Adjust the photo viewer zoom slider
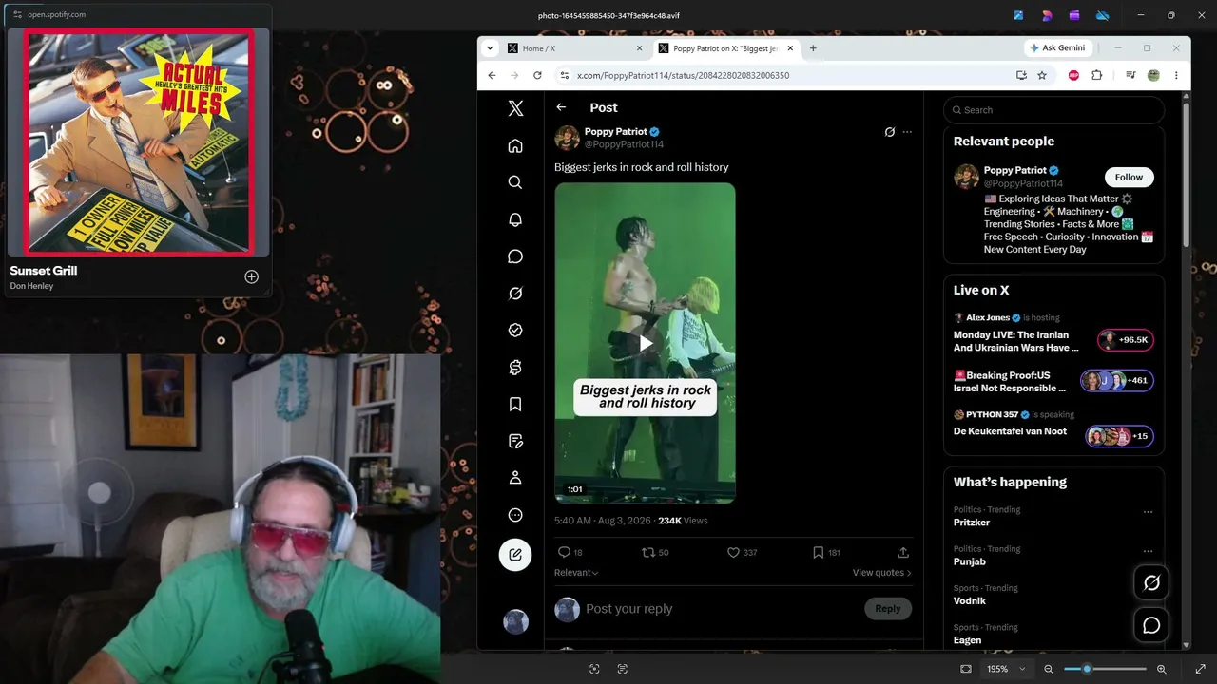The height and width of the screenshot is (684, 1217). [x=1105, y=669]
